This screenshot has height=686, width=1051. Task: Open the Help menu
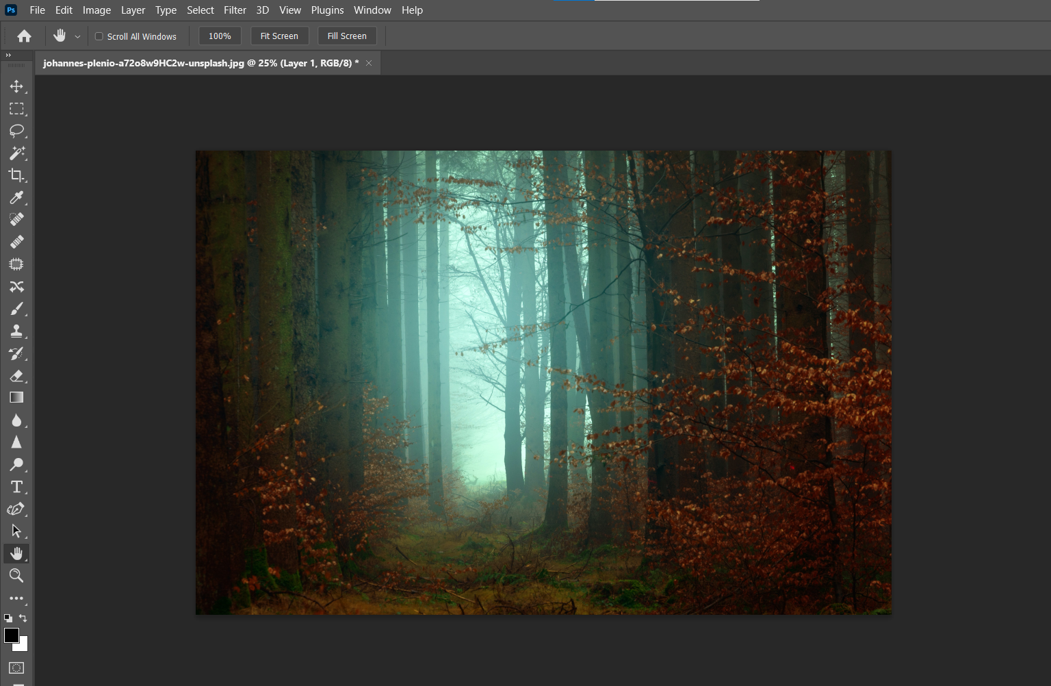pos(412,10)
